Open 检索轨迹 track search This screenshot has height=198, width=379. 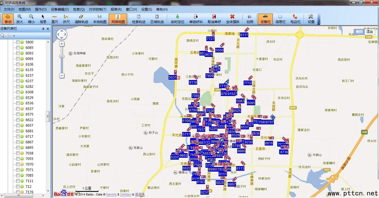[138, 19]
